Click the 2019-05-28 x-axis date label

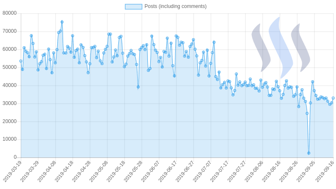133,171
